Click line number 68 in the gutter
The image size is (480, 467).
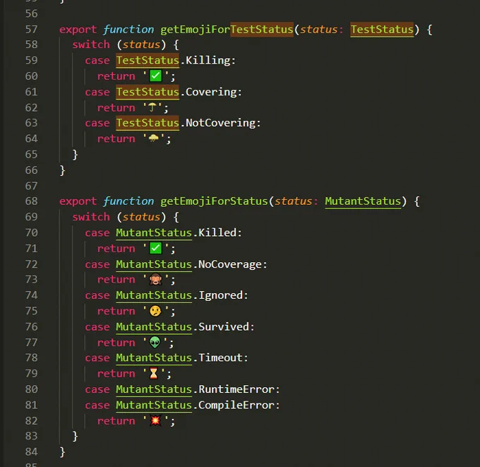click(x=32, y=201)
